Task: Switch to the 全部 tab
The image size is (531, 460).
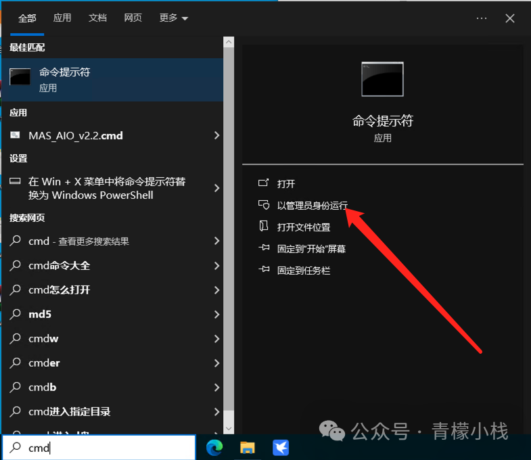Action: pyautogui.click(x=27, y=18)
